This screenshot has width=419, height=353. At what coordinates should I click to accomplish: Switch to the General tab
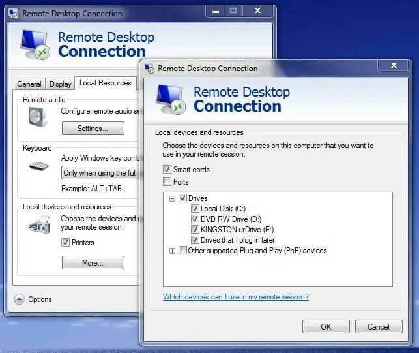[x=29, y=84]
